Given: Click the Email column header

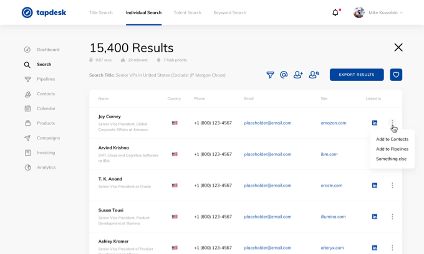Looking at the screenshot, I should tap(249, 98).
